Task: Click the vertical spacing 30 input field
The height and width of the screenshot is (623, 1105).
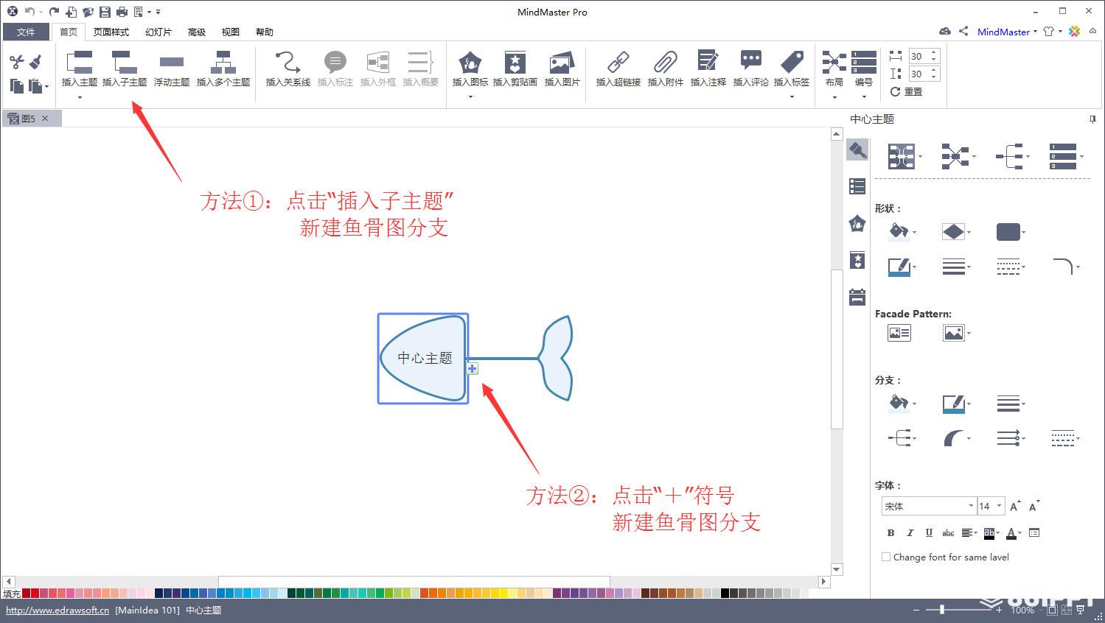Action: (x=918, y=74)
